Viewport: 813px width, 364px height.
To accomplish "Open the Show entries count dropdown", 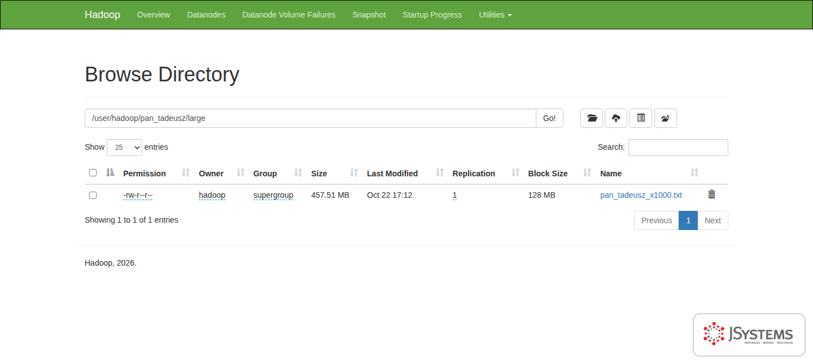I will 124,147.
